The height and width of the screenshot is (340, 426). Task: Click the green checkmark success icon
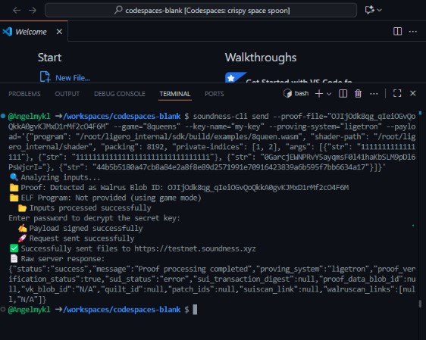pos(14,248)
